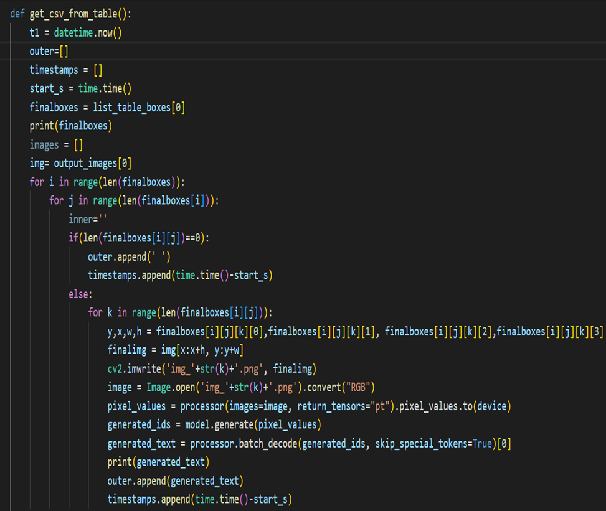Click the 'def' keyword
Image resolution: width=606 pixels, height=511 pixels.
(17, 14)
